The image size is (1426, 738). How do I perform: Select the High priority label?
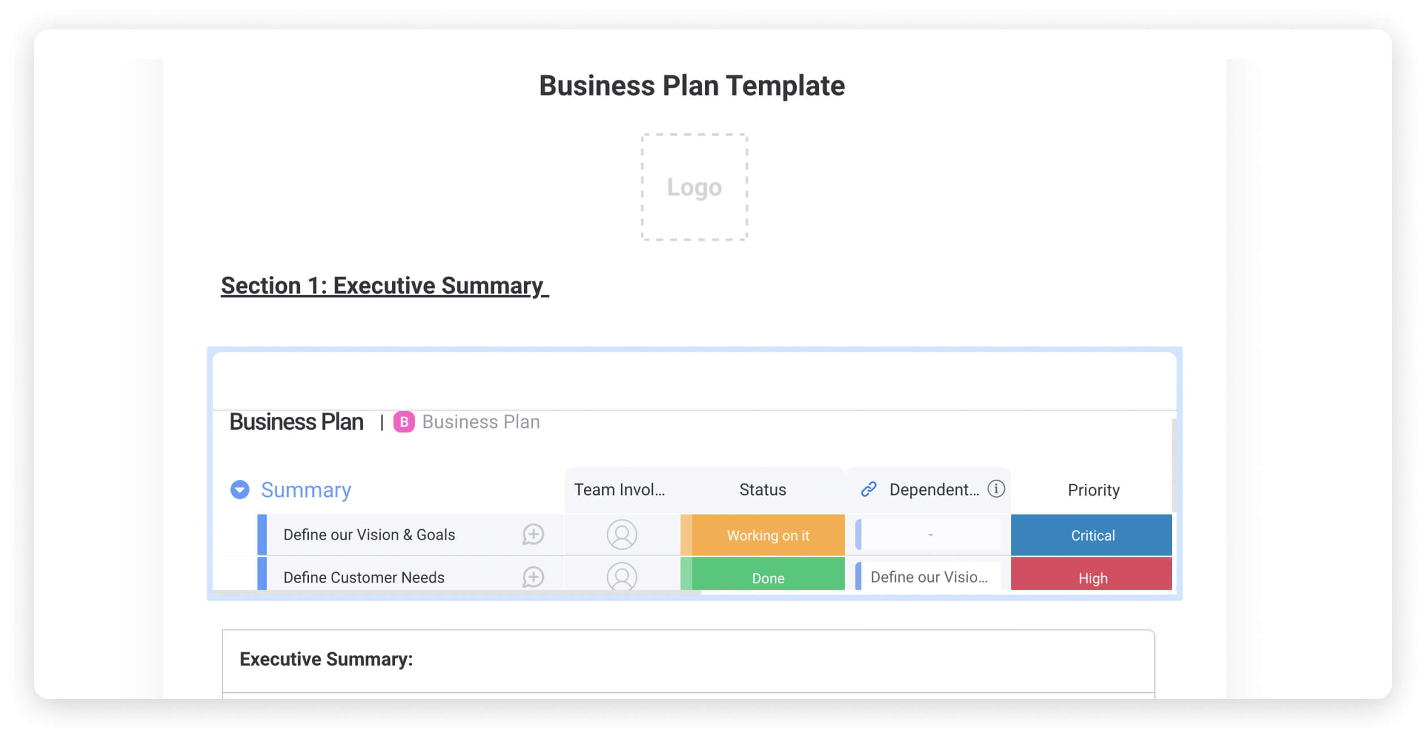(1093, 577)
